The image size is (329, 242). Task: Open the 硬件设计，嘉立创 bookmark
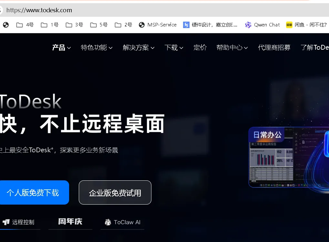click(x=210, y=25)
